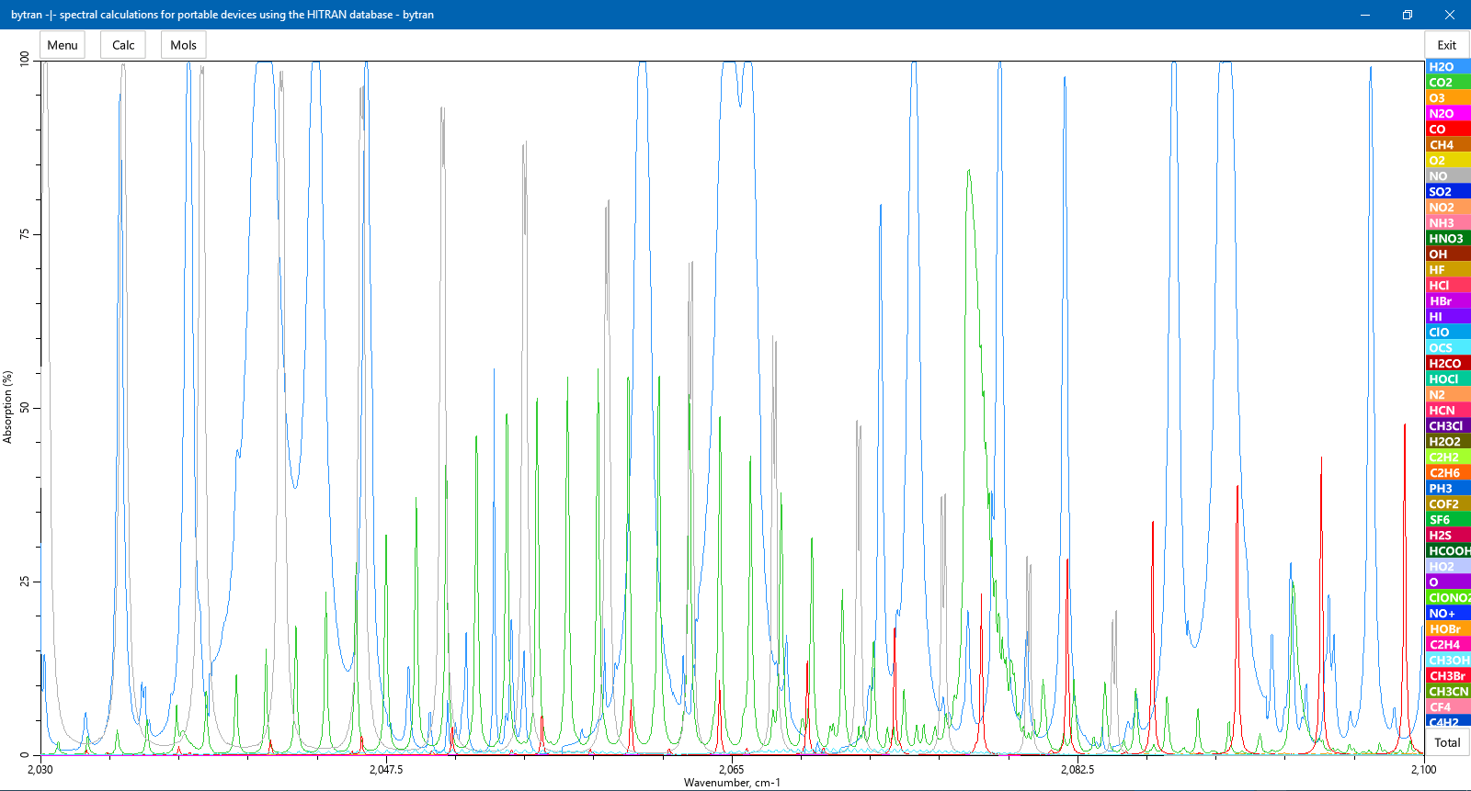Toggle the CH4 molecule label

tap(1448, 145)
